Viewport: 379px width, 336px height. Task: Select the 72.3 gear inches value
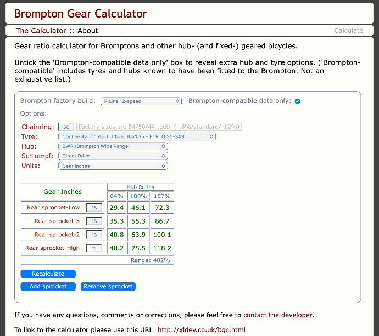coord(162,208)
